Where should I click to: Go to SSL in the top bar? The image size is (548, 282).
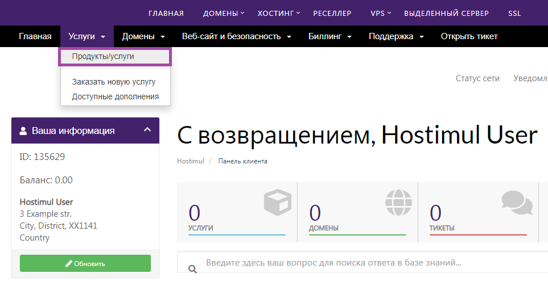514,13
